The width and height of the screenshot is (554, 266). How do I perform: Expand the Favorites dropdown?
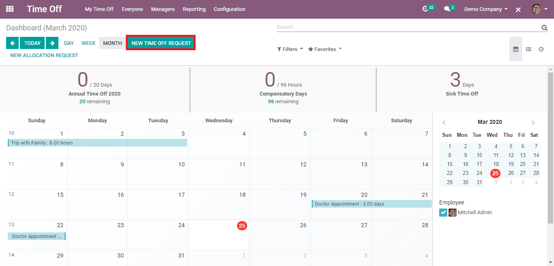325,49
